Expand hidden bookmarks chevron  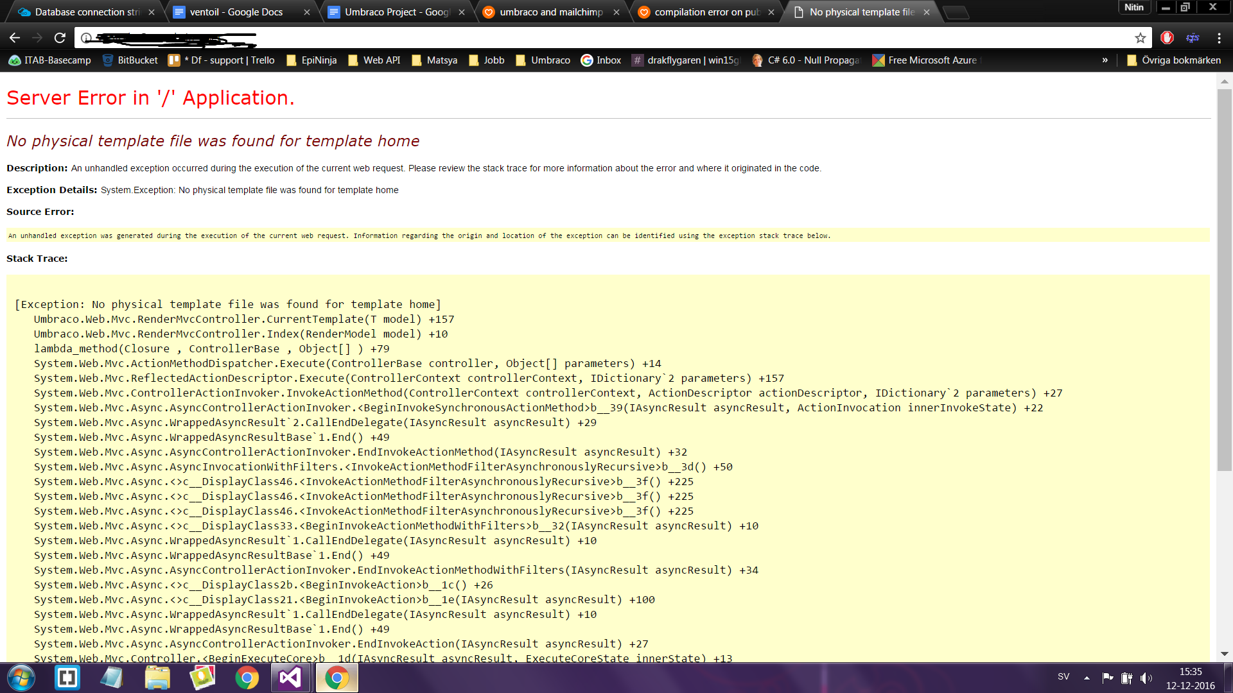[x=1105, y=60]
